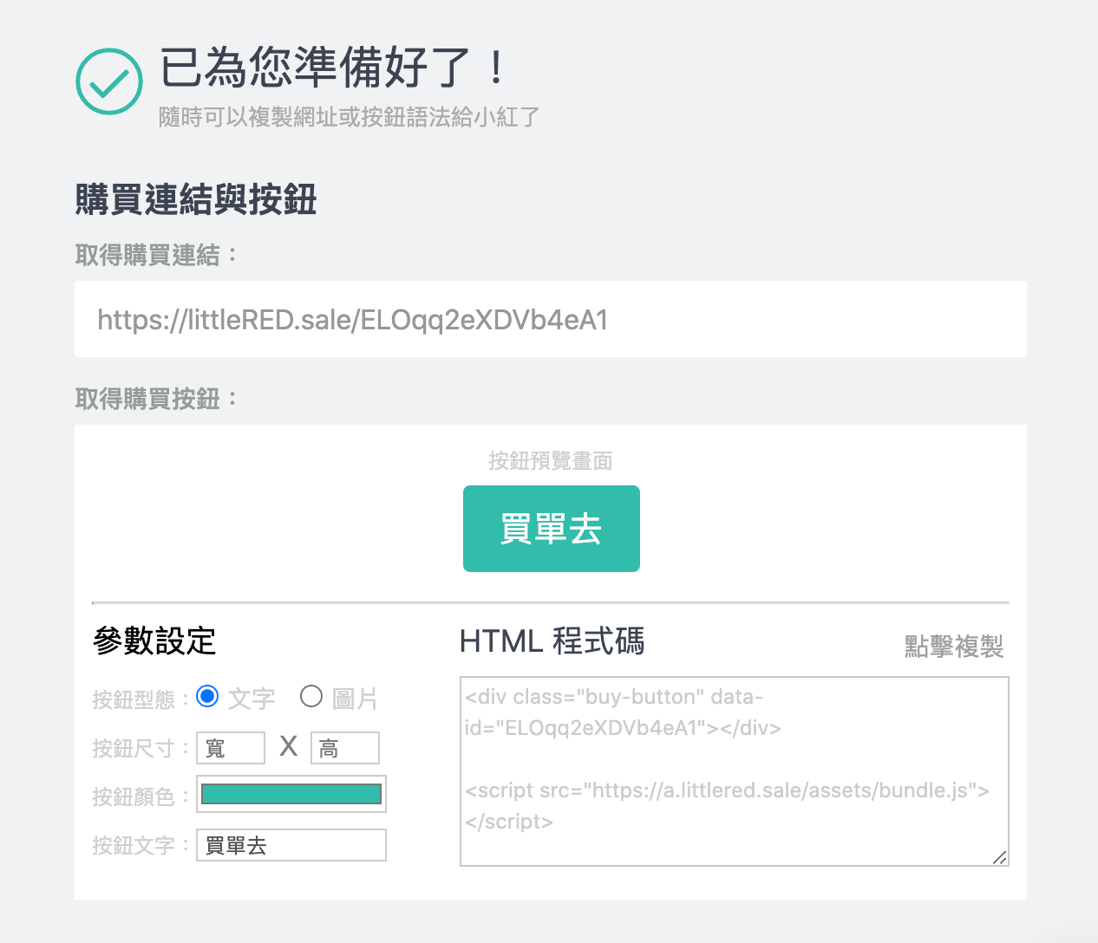Viewport: 1098px width, 943px height.
Task: Click the 按鈕預覽畫面 caption
Action: click(551, 460)
